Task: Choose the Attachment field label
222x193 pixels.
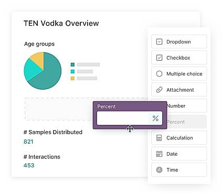Action: [x=180, y=90]
